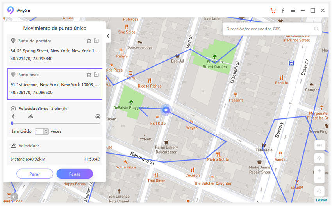Viewport: 332px width, 206px height.
Task: Select walking speed icon
Action: coord(13,116)
